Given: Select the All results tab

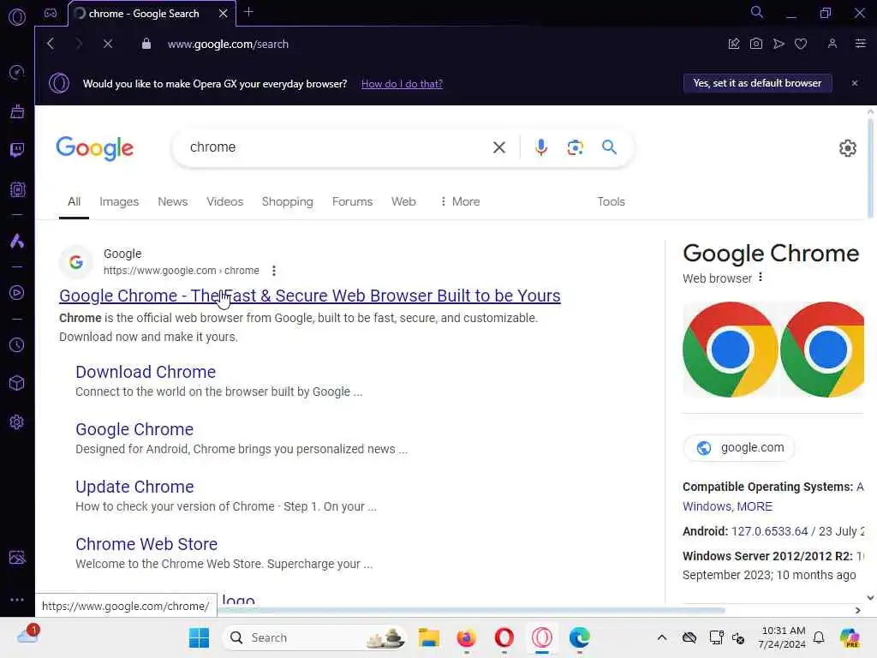Looking at the screenshot, I should pyautogui.click(x=74, y=201).
